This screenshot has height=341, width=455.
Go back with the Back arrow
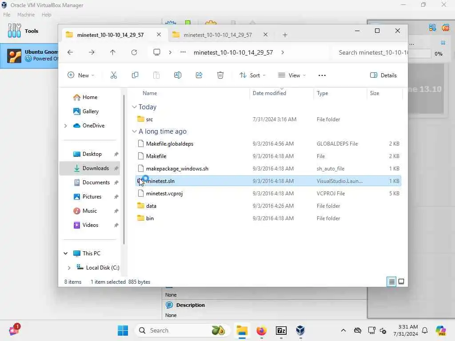click(70, 52)
